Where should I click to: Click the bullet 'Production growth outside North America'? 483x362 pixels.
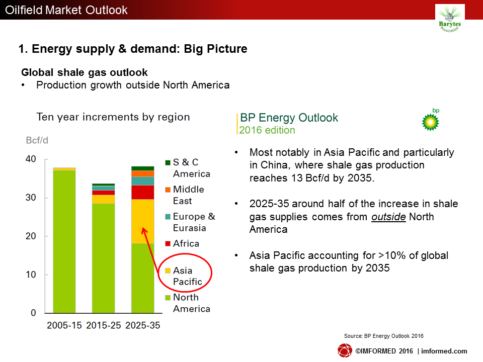click(133, 85)
